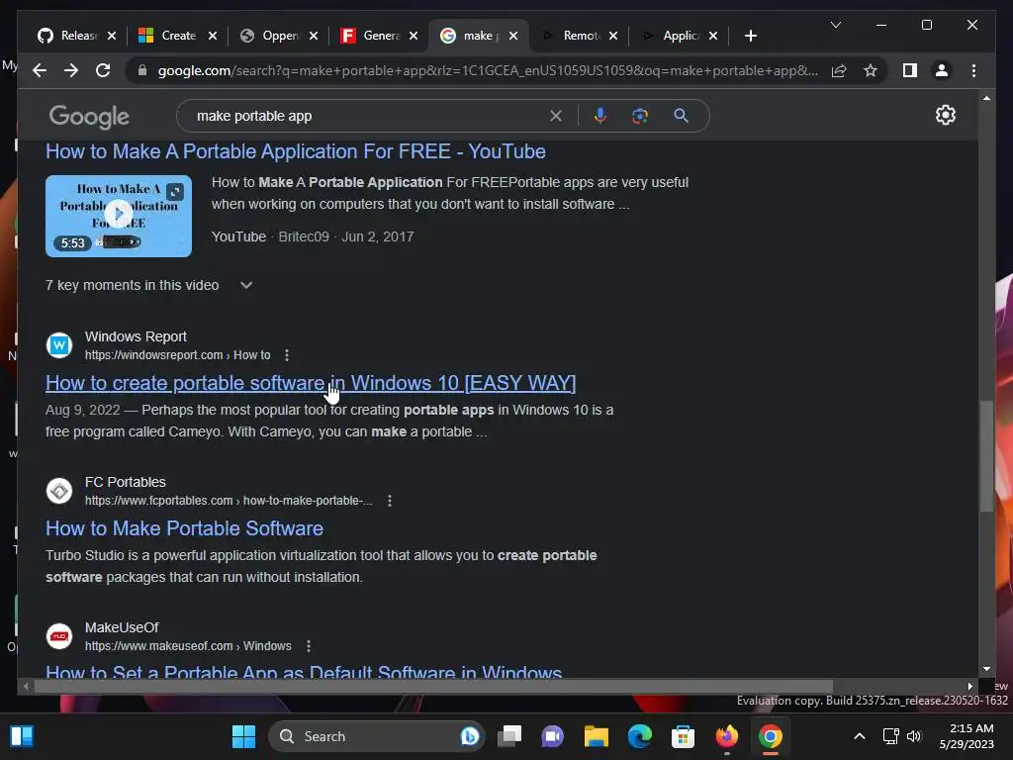Viewport: 1013px width, 760px height.
Task: Open Chrome three-dot menu
Action: tap(973, 70)
